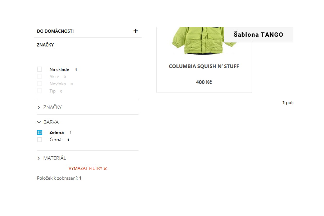Uncheck the Zelená color checkbox

click(x=40, y=132)
